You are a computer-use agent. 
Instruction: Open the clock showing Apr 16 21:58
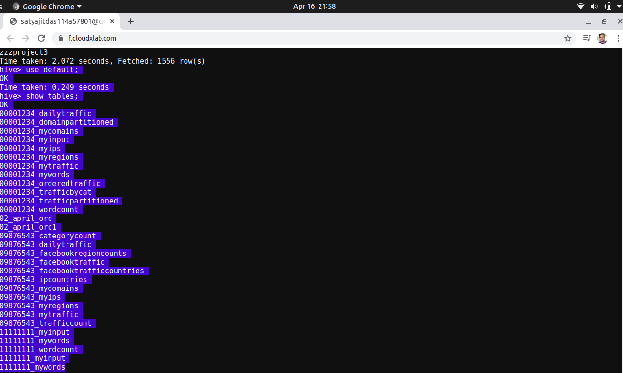314,7
